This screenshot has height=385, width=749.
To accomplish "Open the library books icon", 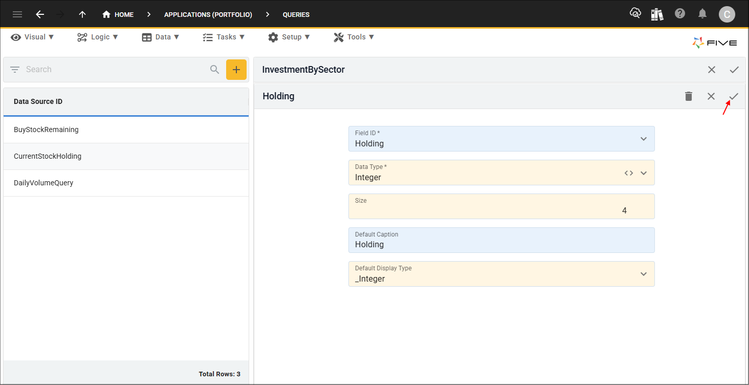I will [x=657, y=14].
